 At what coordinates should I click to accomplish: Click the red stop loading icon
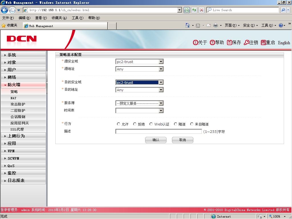202,10
